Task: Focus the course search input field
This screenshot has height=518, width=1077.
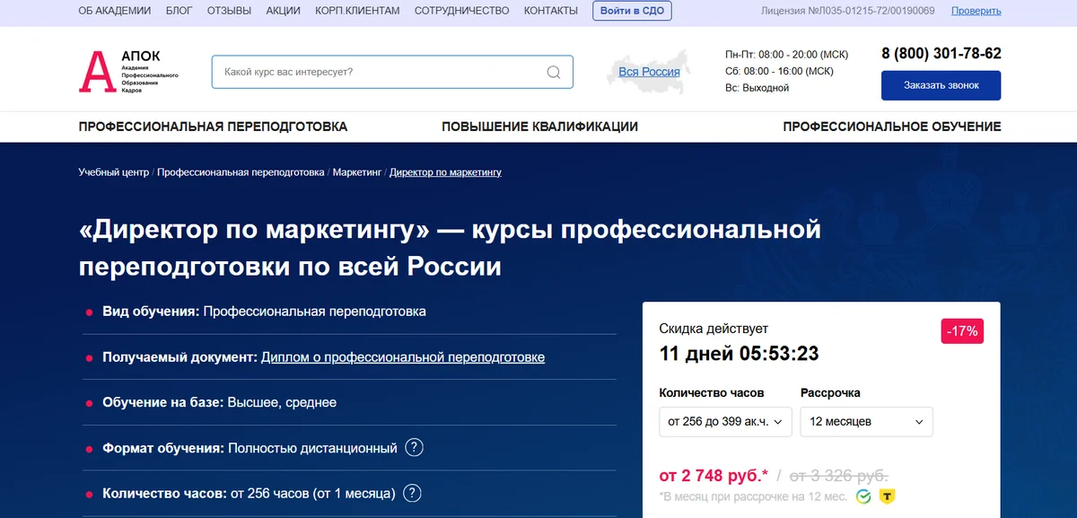Action: pyautogui.click(x=392, y=72)
